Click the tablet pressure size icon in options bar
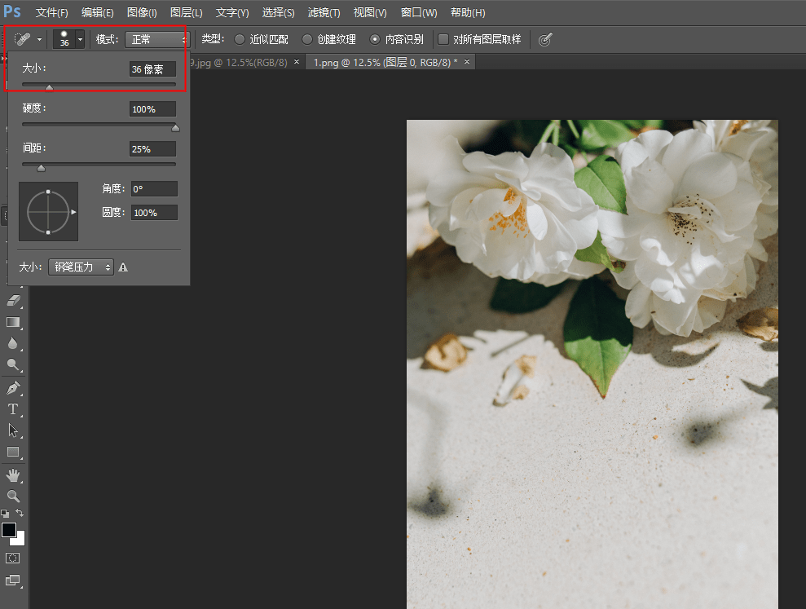This screenshot has height=609, width=806. point(545,39)
